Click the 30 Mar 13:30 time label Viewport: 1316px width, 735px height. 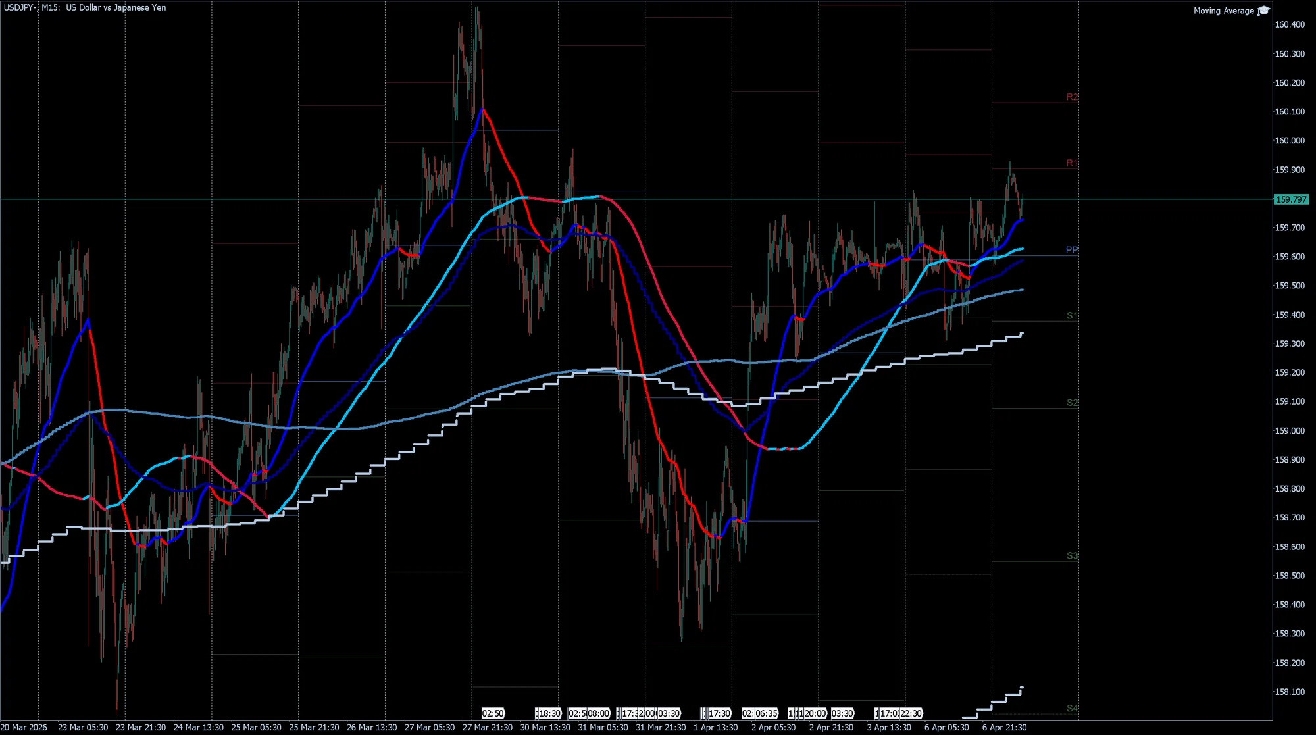click(545, 728)
